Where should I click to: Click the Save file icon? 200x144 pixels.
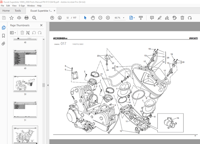point(4,18)
